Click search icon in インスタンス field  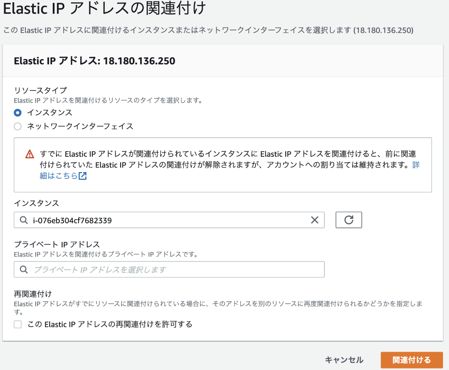(24, 220)
